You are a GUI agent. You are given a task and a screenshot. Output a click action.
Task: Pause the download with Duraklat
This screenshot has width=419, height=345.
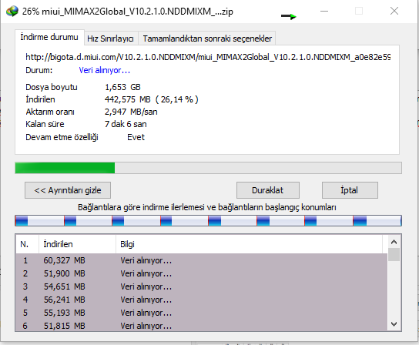coord(268,190)
